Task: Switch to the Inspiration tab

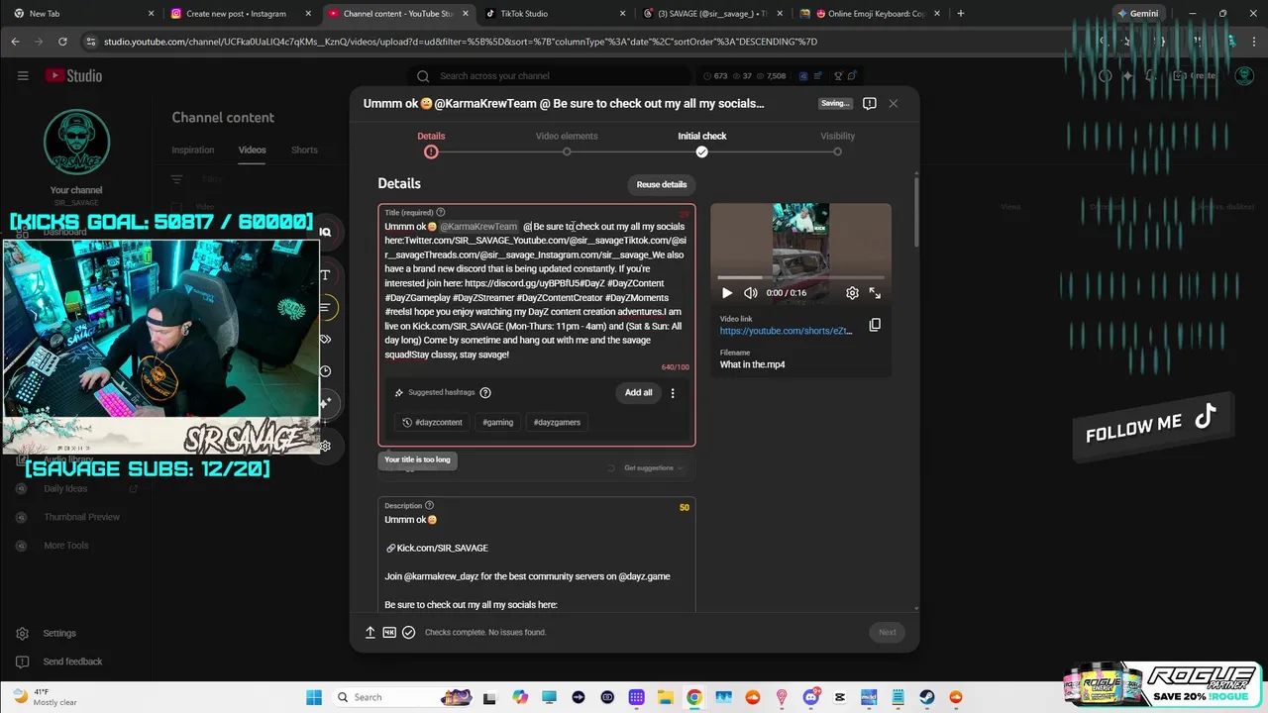Action: [x=193, y=151]
